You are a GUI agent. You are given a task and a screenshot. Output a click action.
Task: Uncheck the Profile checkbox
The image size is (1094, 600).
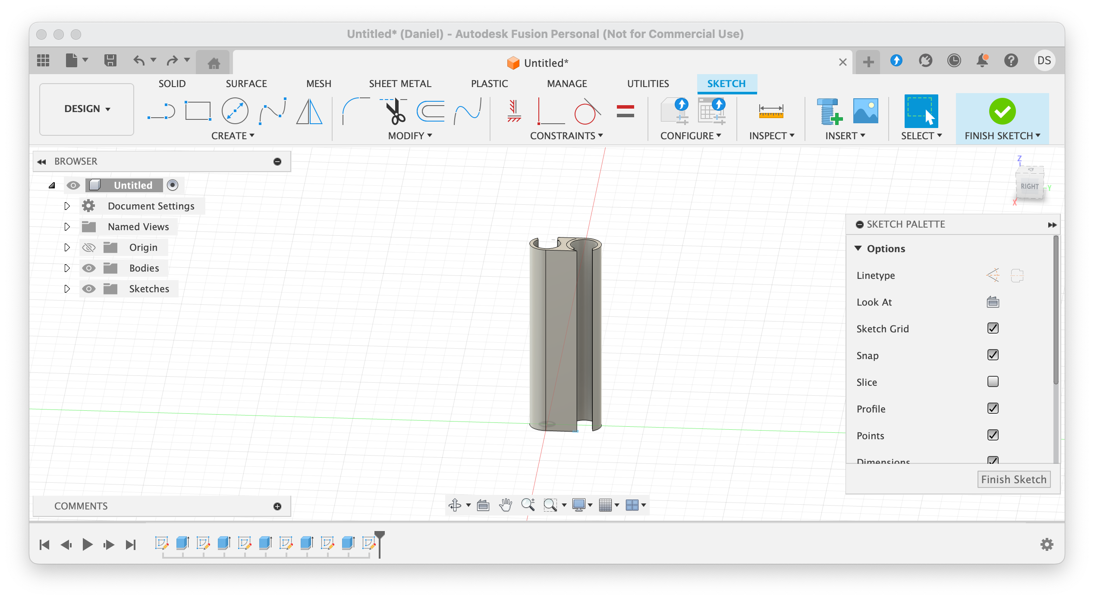tap(993, 409)
